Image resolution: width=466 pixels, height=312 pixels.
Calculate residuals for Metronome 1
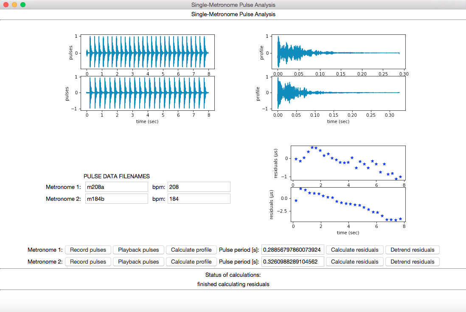pos(354,250)
